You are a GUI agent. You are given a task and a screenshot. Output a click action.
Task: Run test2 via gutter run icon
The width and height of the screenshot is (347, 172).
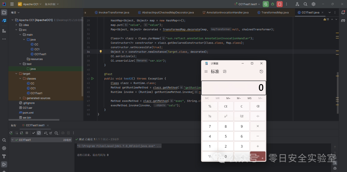pyautogui.click(x=93, y=79)
